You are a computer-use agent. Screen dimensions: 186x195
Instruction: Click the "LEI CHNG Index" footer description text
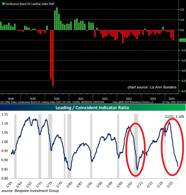click(52, 102)
